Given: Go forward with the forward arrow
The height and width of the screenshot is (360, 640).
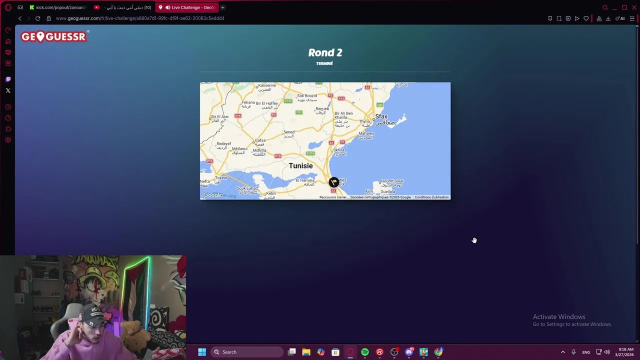Looking at the screenshot, I should [28, 18].
